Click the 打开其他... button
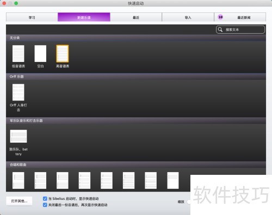This screenshot has width=272, height=215. click(19, 201)
